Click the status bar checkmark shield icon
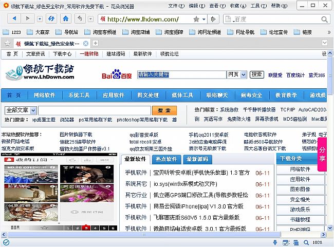334x247 pixels. click(x=6, y=242)
